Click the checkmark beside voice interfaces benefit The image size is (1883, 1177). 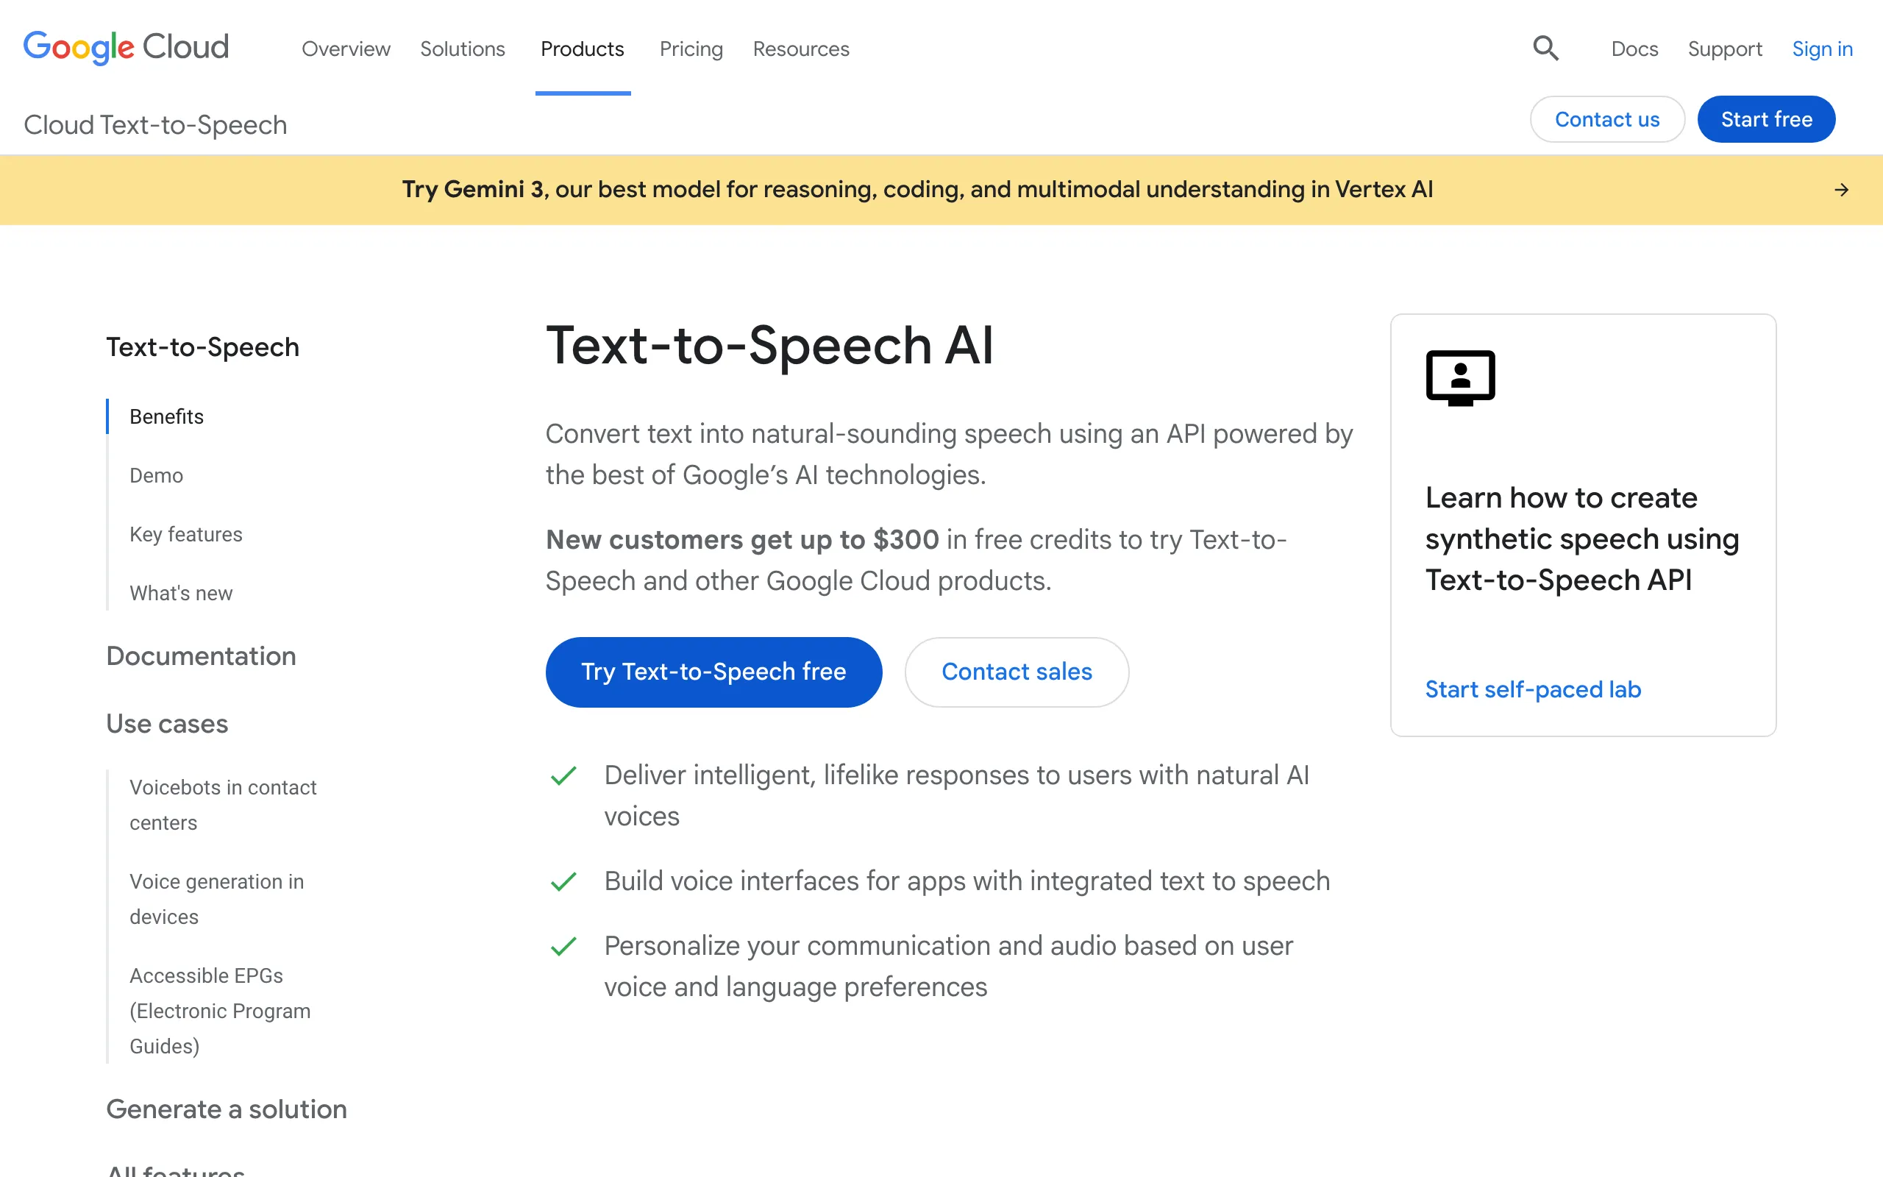pos(563,882)
